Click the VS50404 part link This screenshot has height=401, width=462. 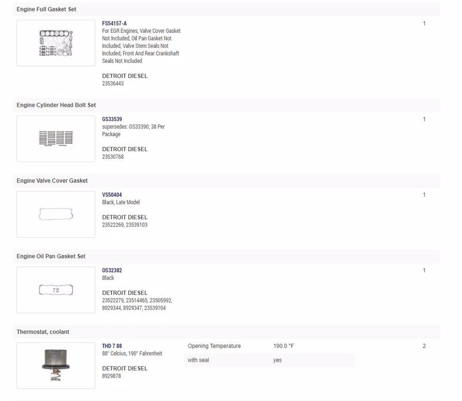pyautogui.click(x=112, y=195)
